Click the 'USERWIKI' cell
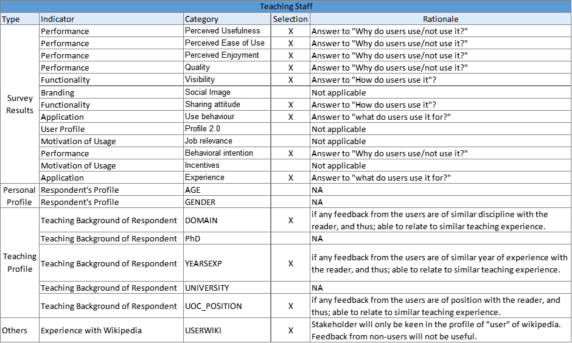 point(227,330)
